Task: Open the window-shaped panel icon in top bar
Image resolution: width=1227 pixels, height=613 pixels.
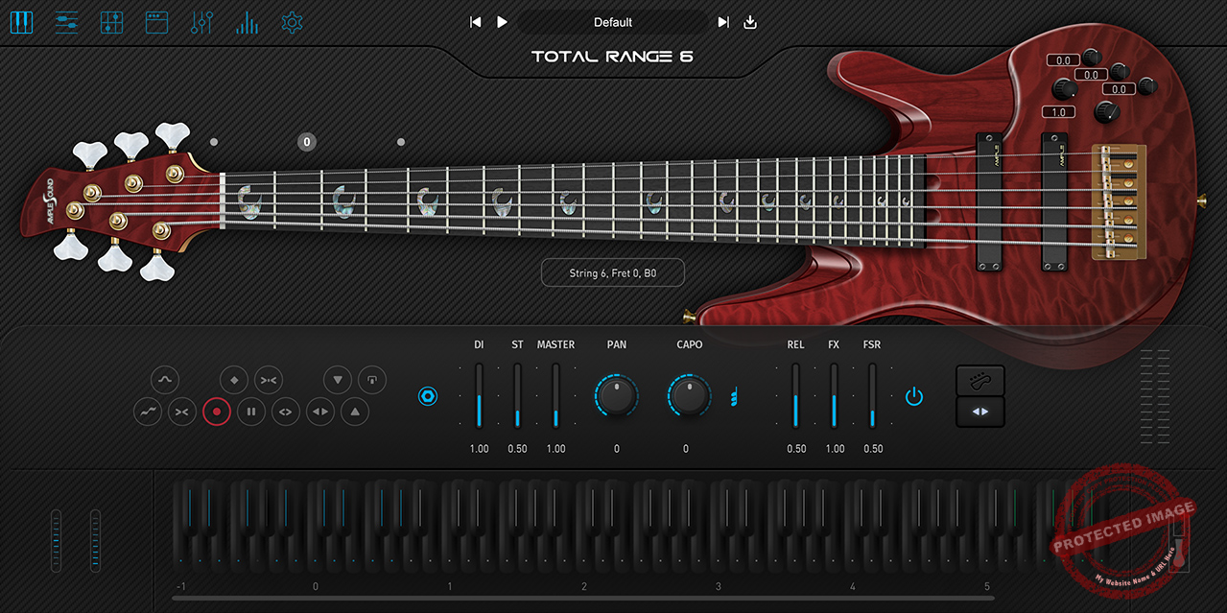Action: [156, 22]
